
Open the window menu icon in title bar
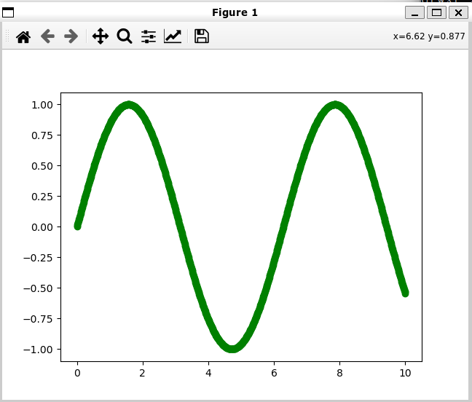(8, 12)
